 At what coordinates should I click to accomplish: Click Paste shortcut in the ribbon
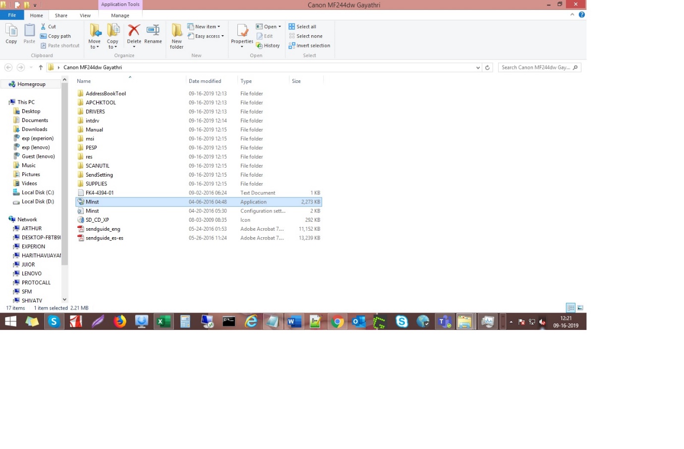coord(60,46)
